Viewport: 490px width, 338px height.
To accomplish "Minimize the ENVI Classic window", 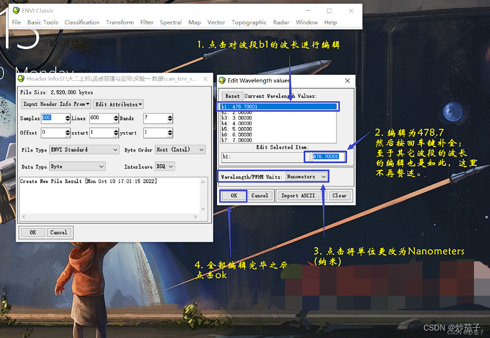I will 308,11.
